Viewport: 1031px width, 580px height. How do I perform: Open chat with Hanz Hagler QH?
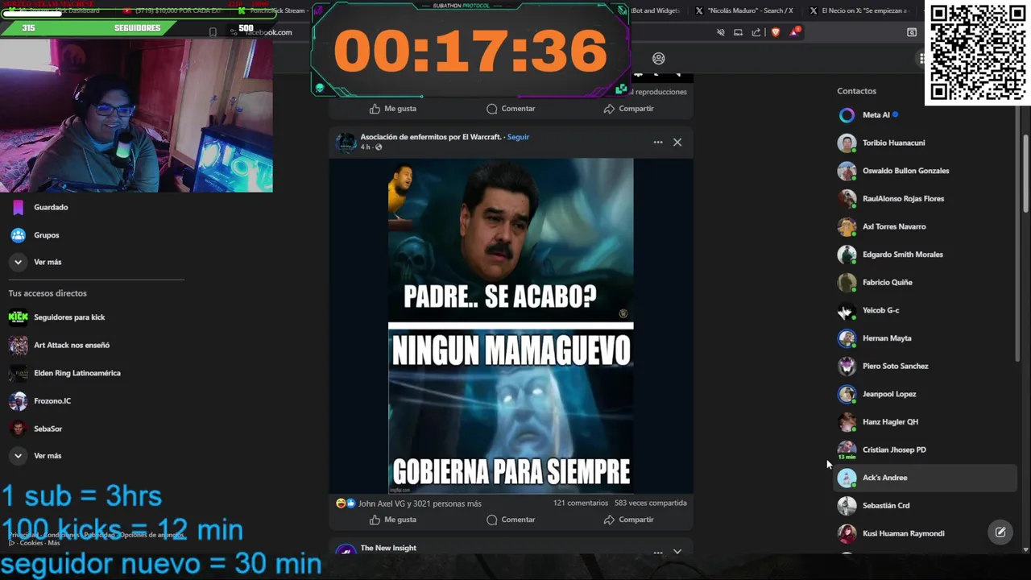(926, 422)
